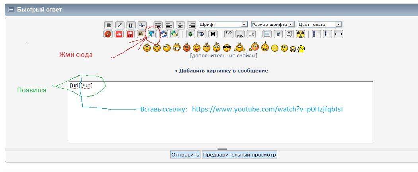Screen dimensions: 418x172
Task: Insert the small dizzy-eyed smiley
Action: point(293,49)
